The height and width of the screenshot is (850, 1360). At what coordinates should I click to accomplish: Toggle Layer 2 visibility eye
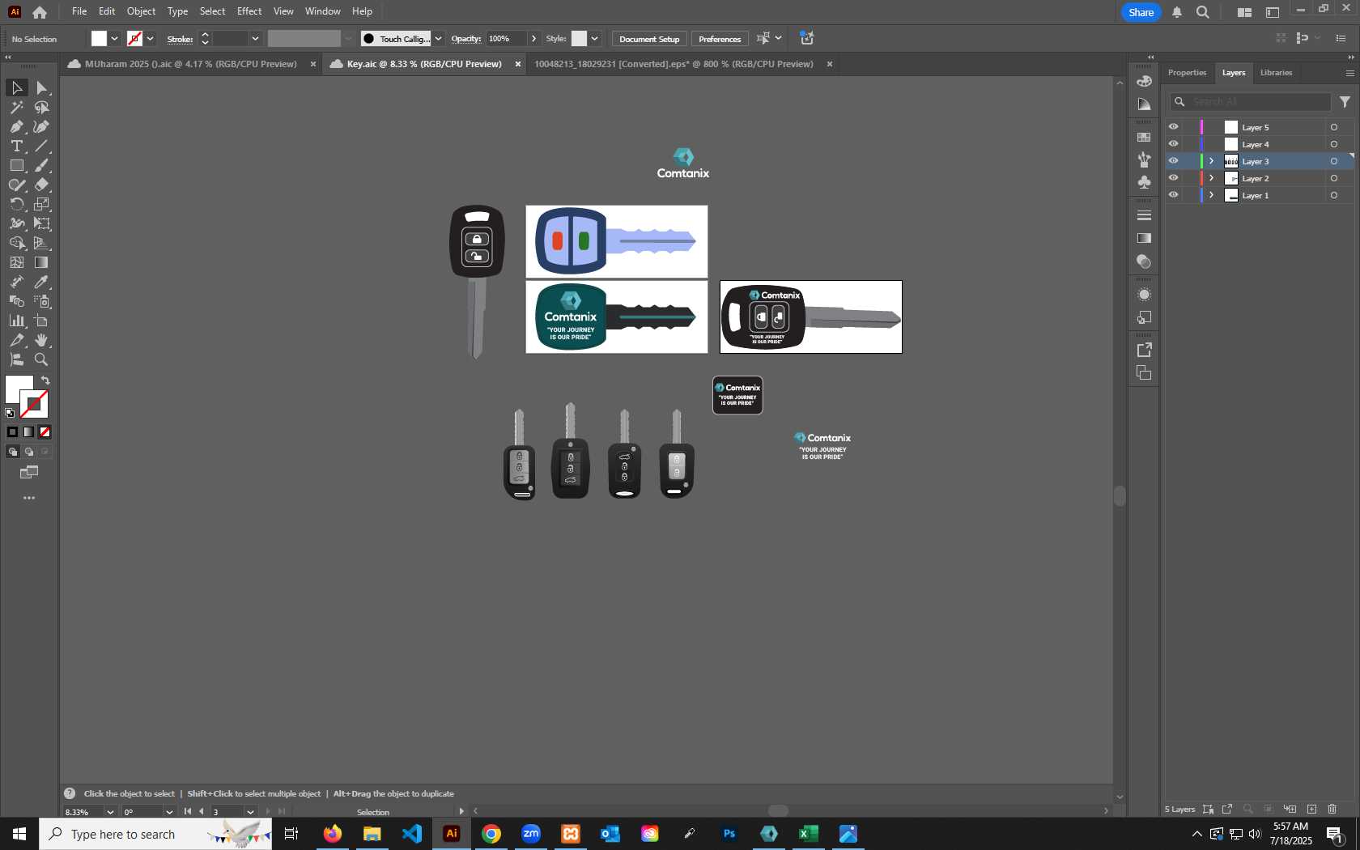tap(1173, 178)
